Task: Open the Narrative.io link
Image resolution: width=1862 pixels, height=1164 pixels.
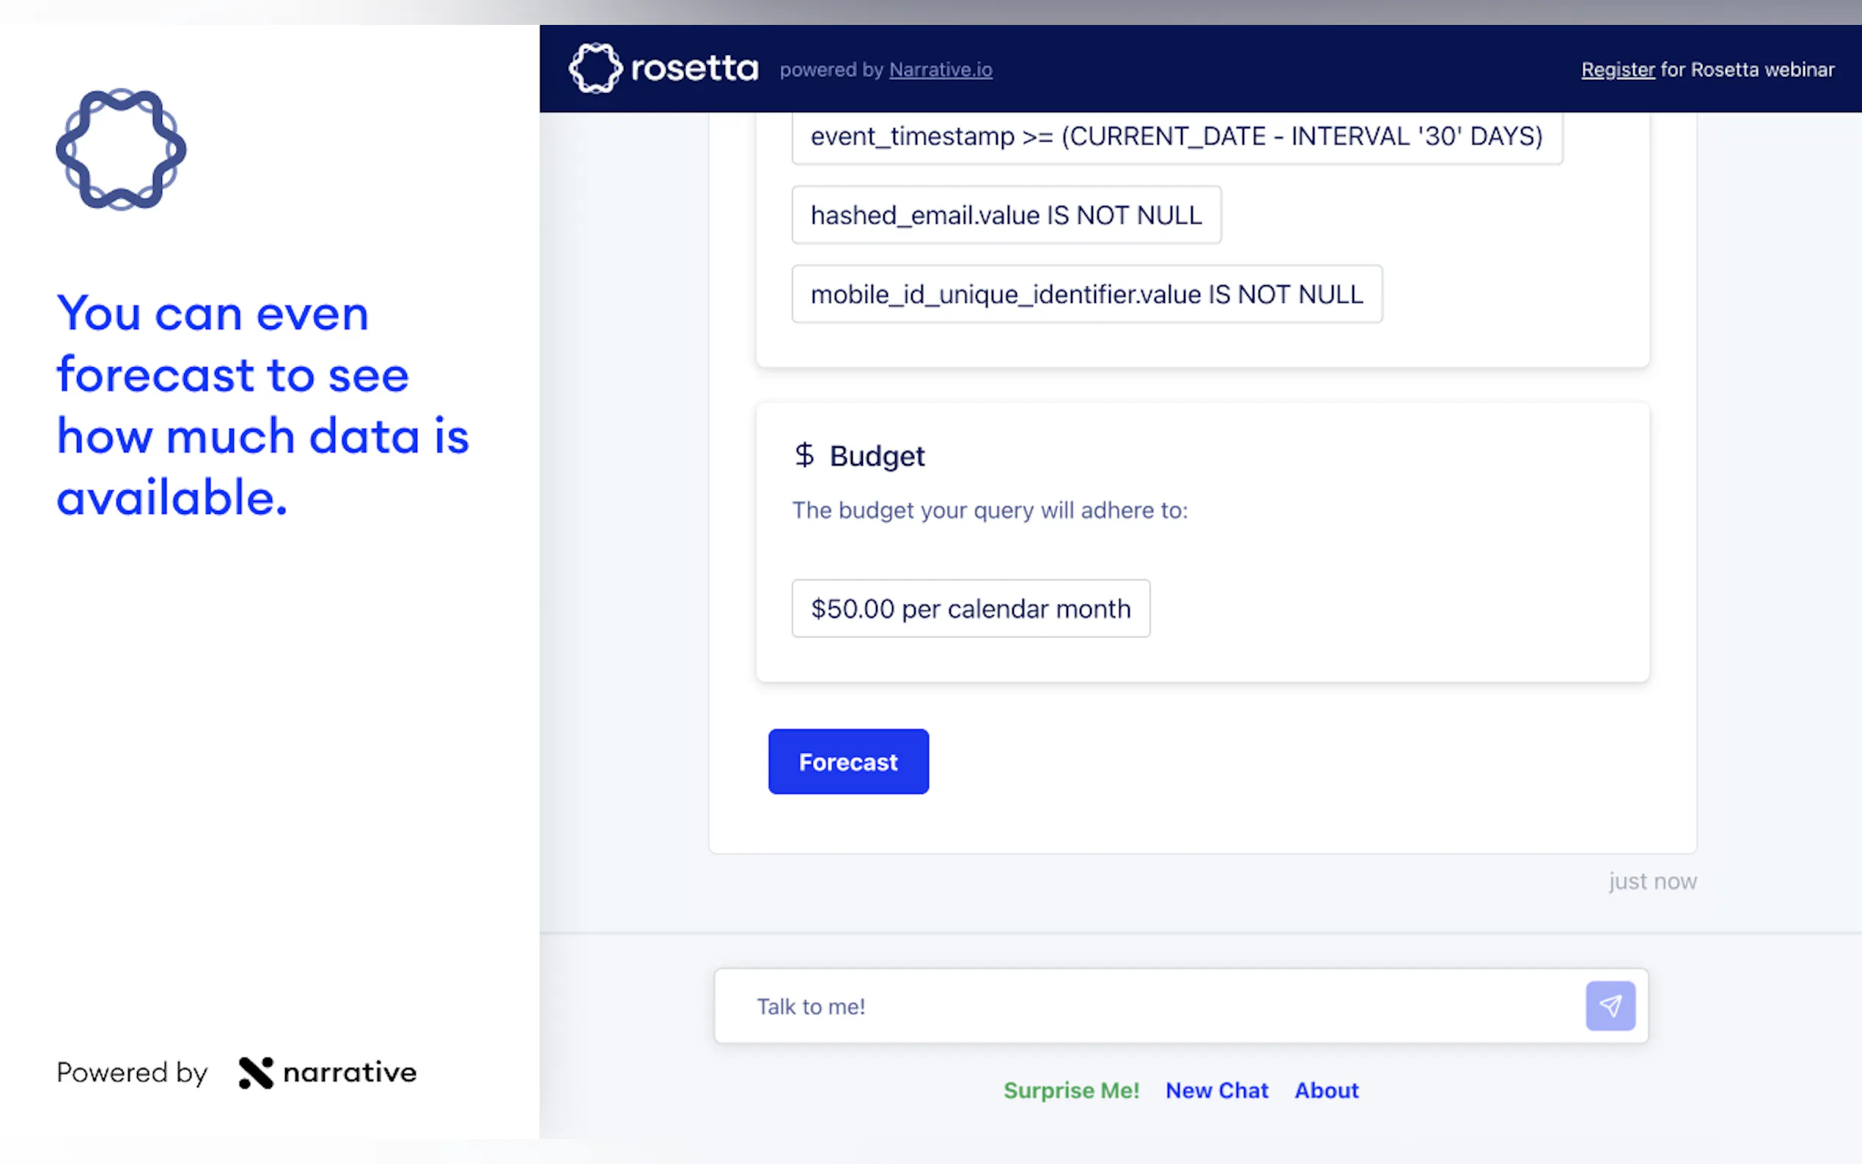Action: (940, 70)
